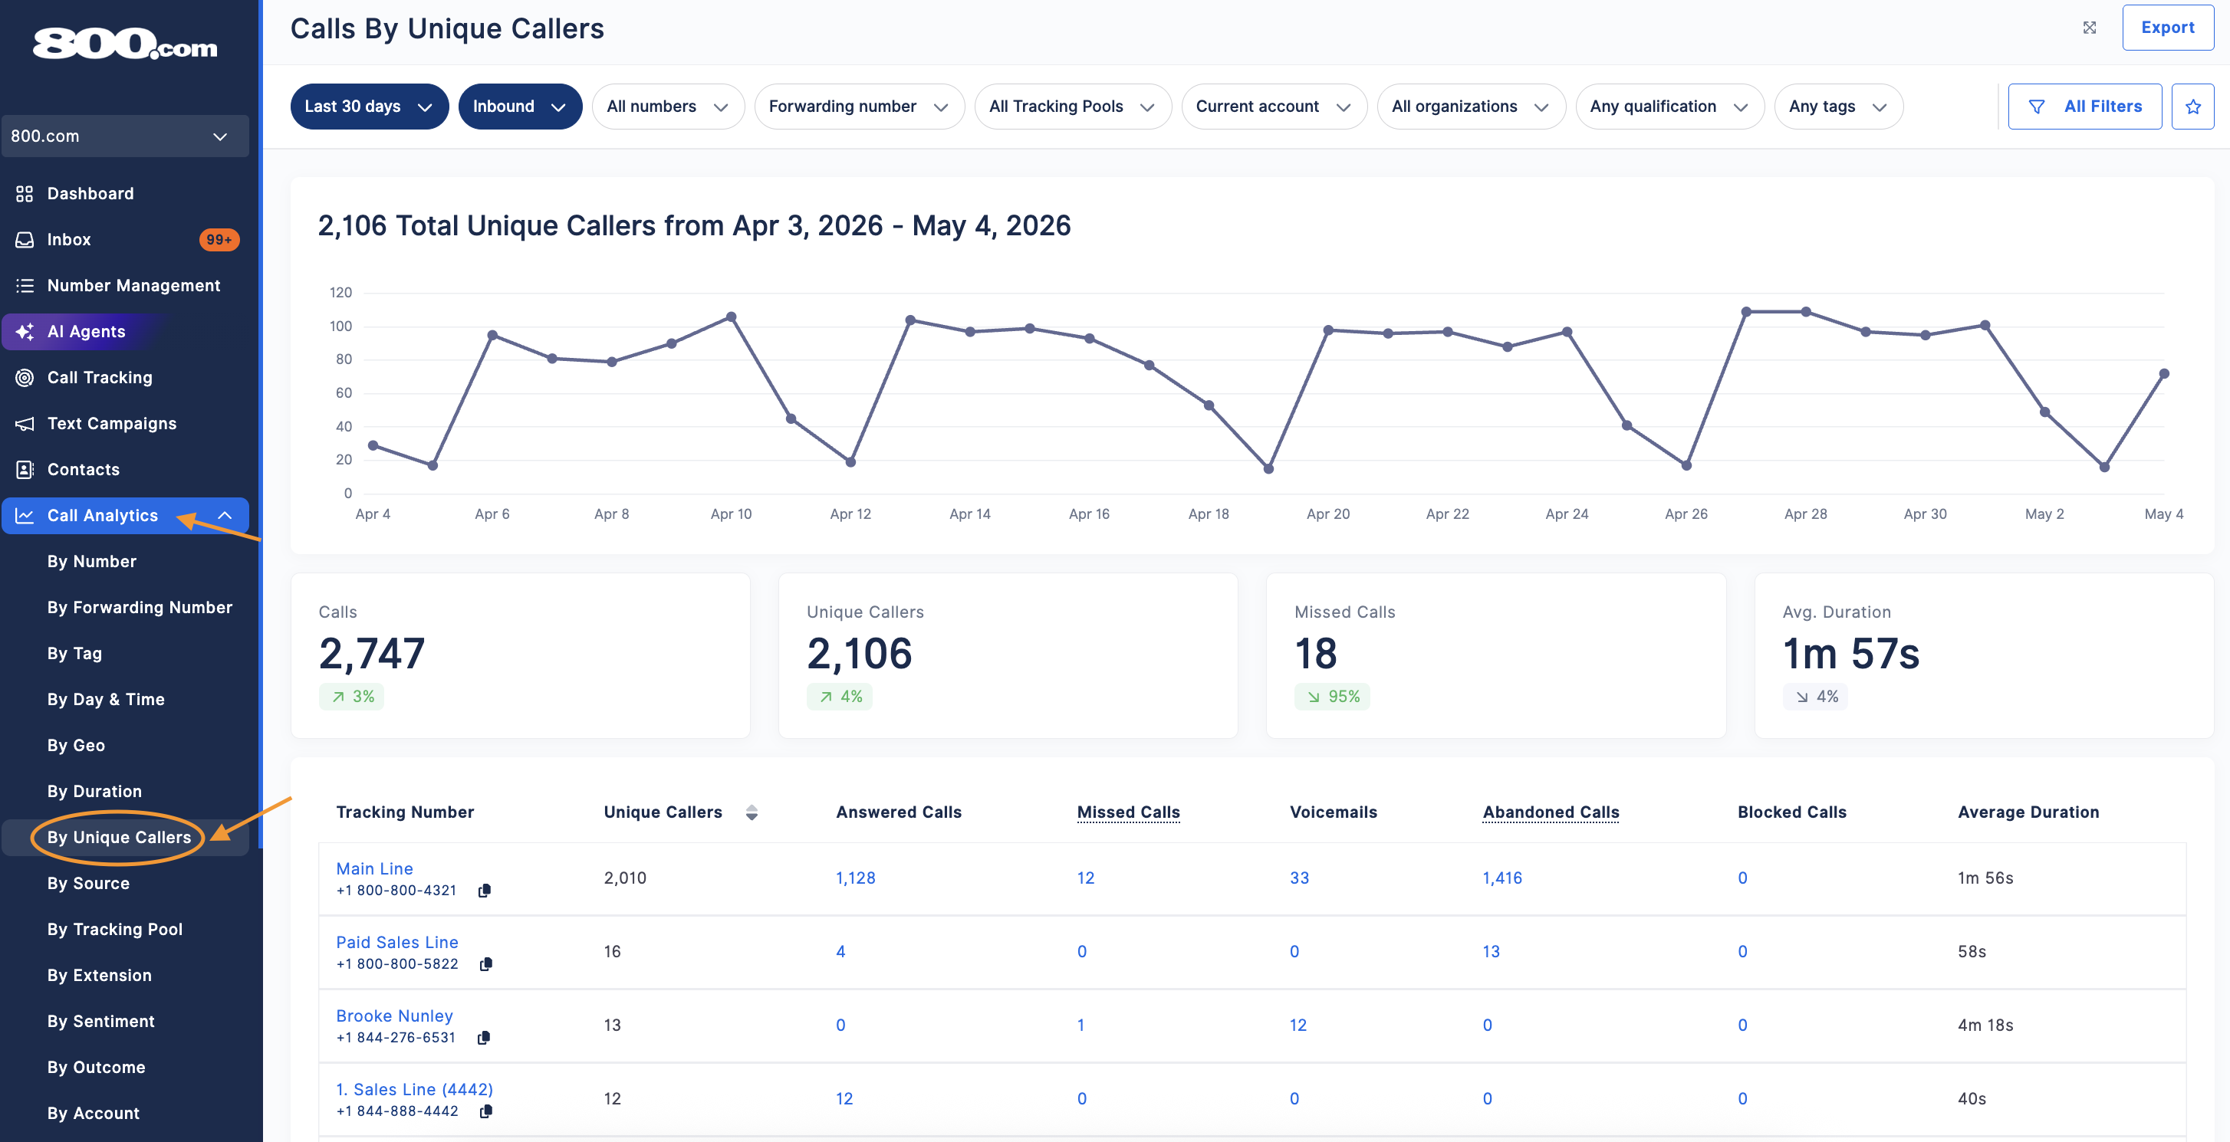
Task: Open the Any qualification dropdown
Action: (1669, 107)
